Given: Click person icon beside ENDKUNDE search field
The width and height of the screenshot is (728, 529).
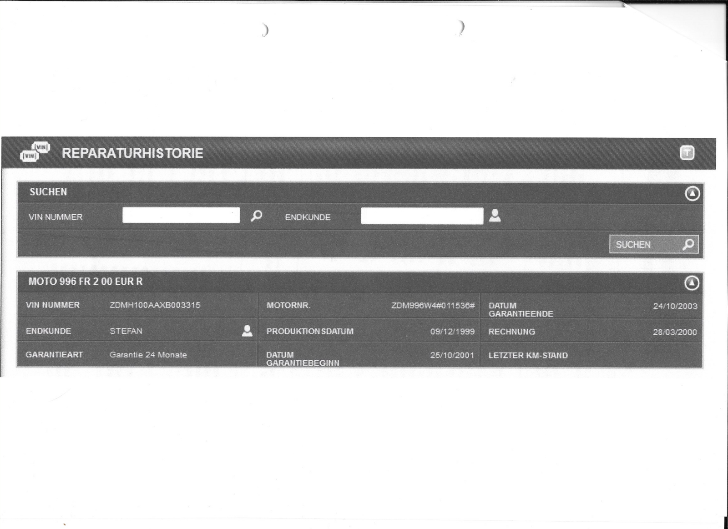Looking at the screenshot, I should 495,216.
